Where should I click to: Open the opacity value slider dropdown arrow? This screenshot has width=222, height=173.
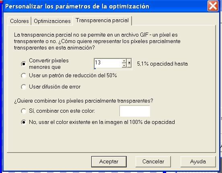(x=129, y=63)
